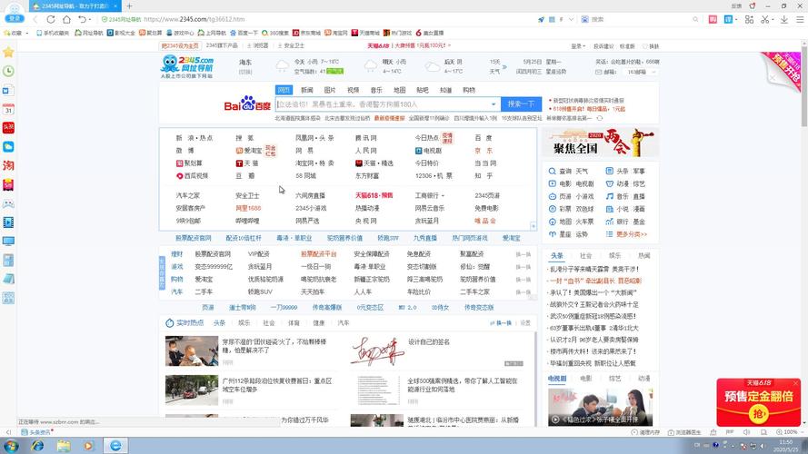Open 淘宝网 bookmark in favorites bar

point(336,33)
